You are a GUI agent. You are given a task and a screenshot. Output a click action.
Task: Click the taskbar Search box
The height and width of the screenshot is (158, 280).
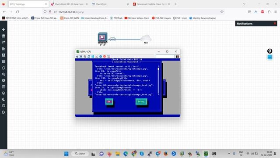click(x=80, y=154)
